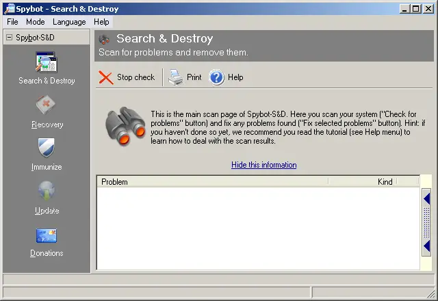Click the large binoculars info icon

[125, 126]
